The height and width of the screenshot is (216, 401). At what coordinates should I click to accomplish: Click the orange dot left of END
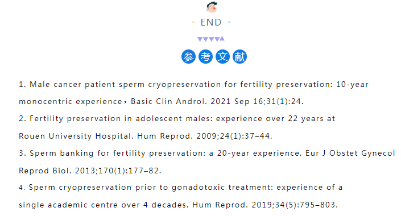(x=193, y=23)
